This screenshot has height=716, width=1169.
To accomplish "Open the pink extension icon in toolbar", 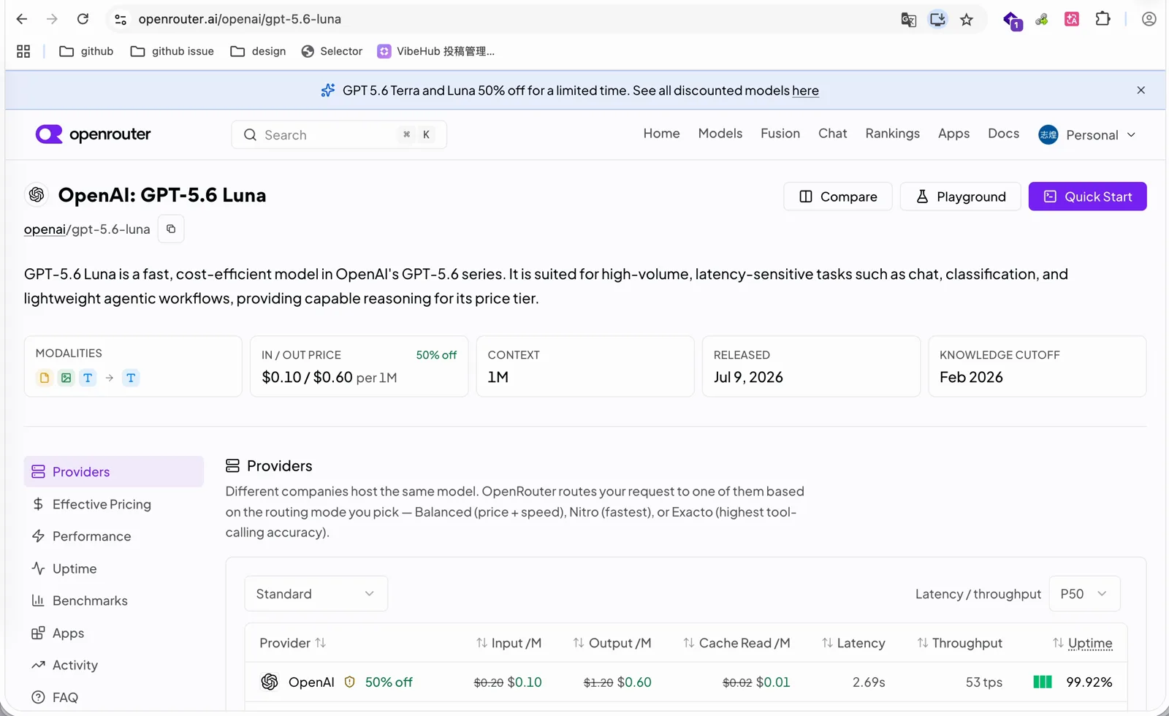I will pos(1072,20).
